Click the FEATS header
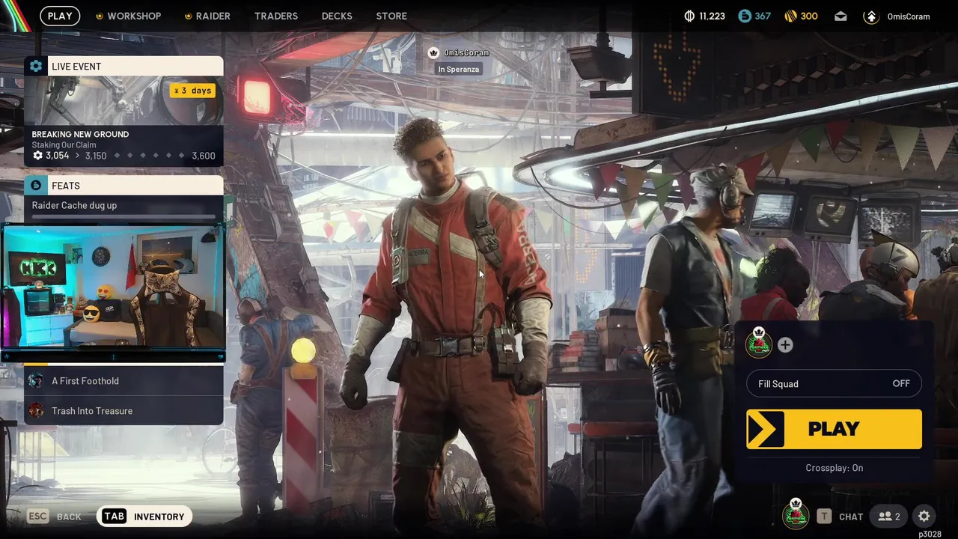 pyautogui.click(x=123, y=186)
